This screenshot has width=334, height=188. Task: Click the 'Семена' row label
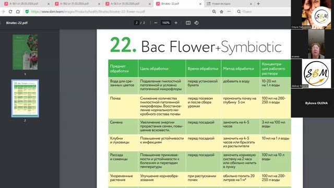[116, 122]
